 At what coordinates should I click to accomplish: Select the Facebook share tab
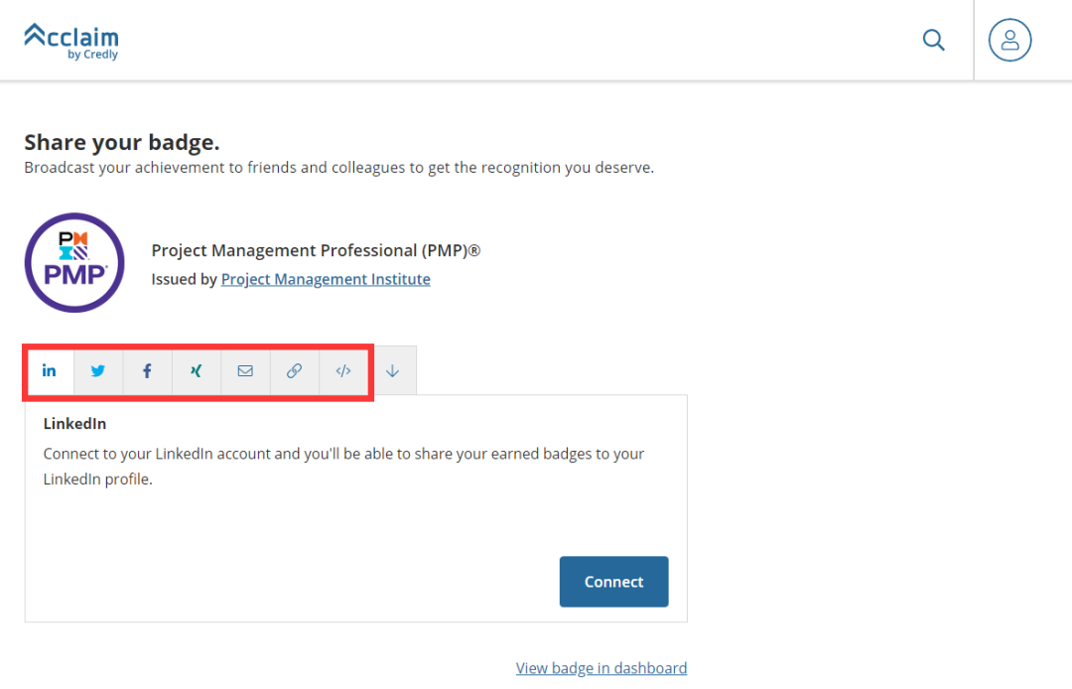tap(148, 370)
